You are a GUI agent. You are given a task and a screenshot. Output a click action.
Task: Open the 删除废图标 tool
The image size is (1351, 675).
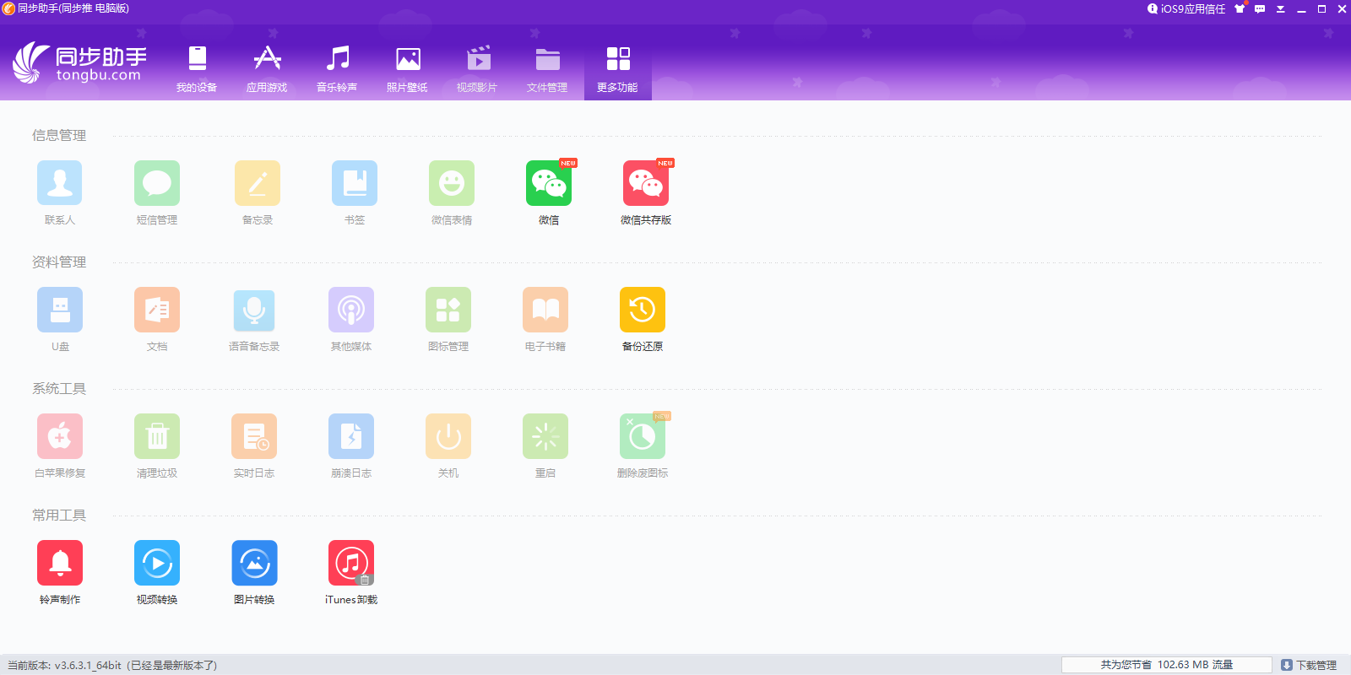[642, 437]
